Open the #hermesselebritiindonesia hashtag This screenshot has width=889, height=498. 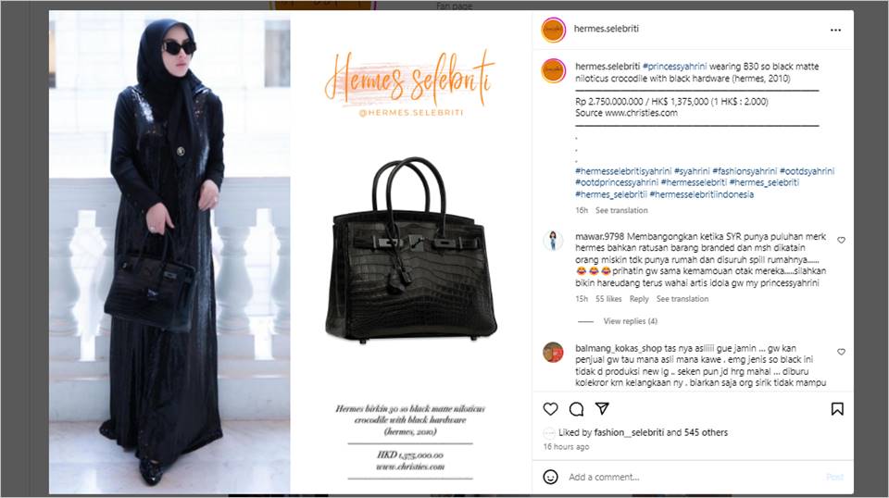click(701, 194)
